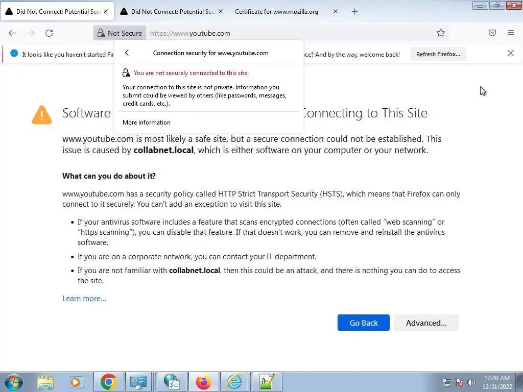
Task: Bookmark this page with the star
Action: pos(441,33)
